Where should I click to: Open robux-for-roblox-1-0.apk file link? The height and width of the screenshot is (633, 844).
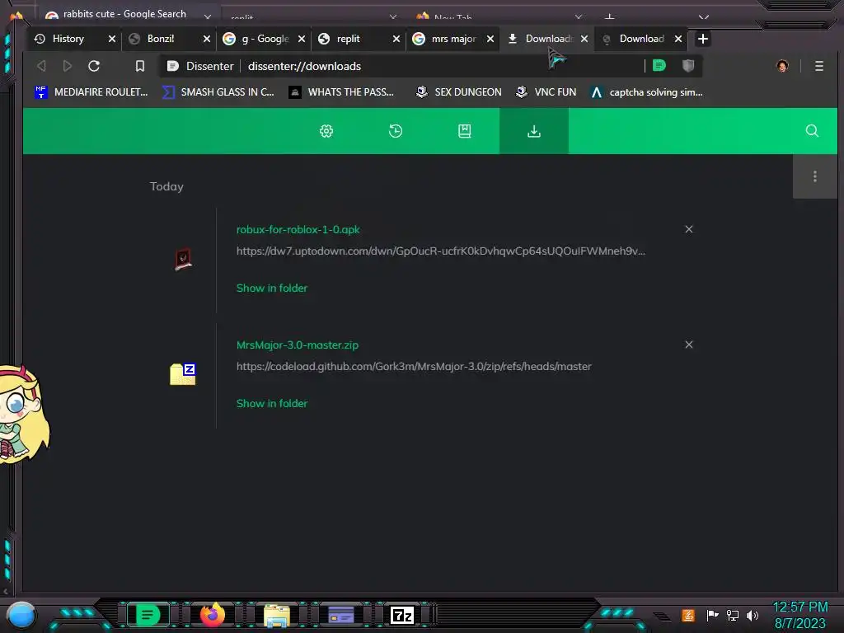(298, 230)
